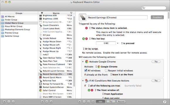Open the hot key dropdown arrow

(x=118, y=43)
